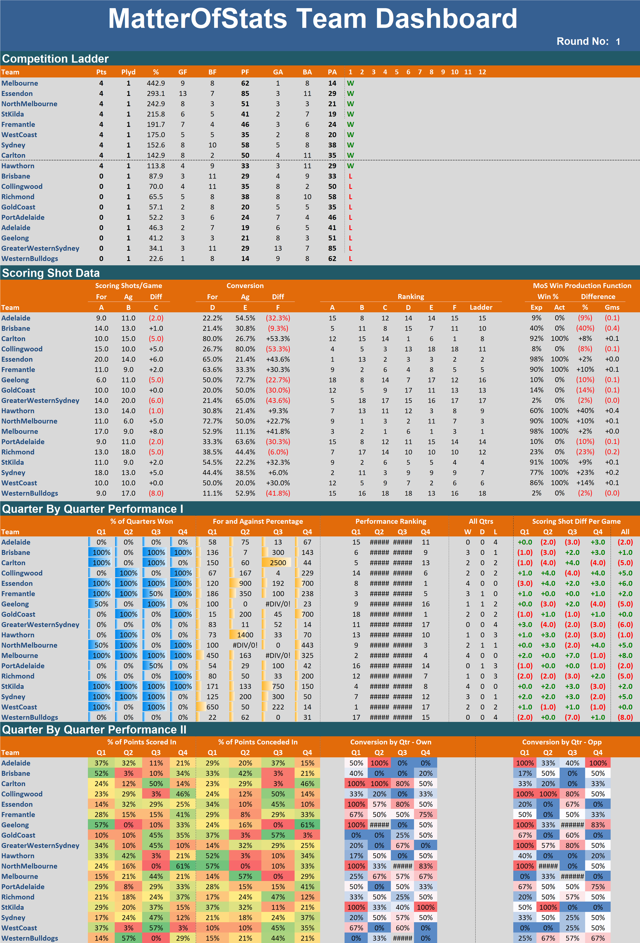Click Geelong's green 57% Q1 points scored cell
The height and width of the screenshot is (943, 640).
click(x=101, y=825)
